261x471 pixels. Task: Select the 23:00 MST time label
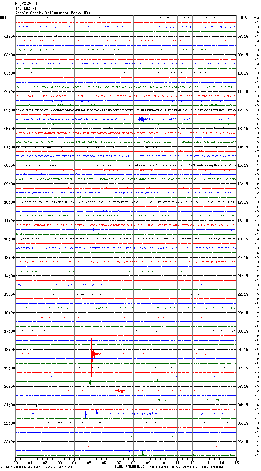tap(10, 442)
